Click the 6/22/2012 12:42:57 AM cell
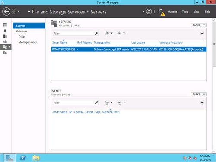The width and height of the screenshot is (216, 162). (x=144, y=49)
